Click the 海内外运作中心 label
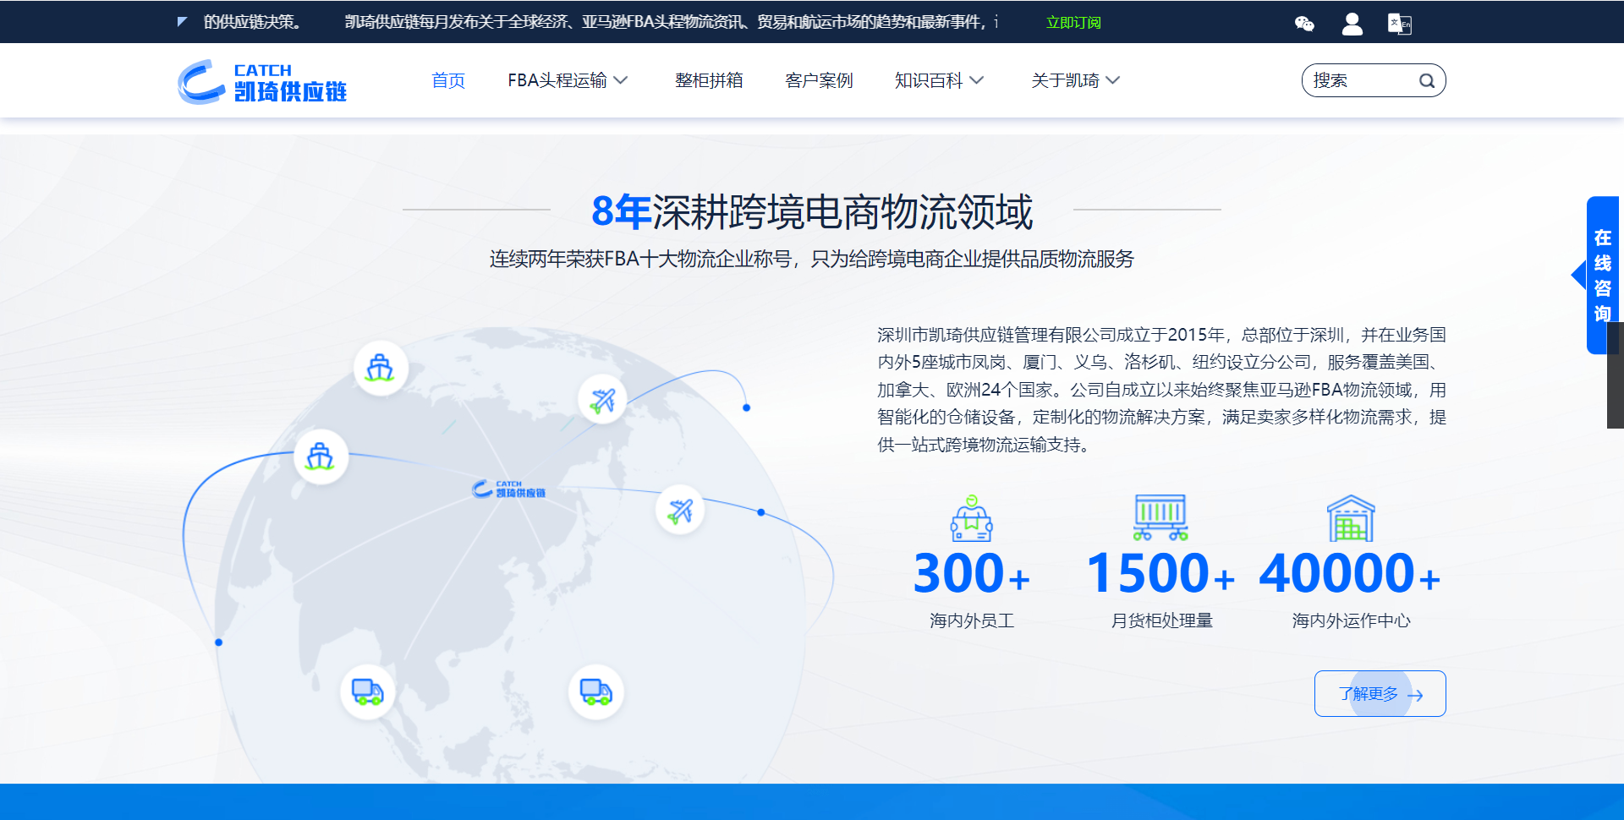The height and width of the screenshot is (820, 1624). (1351, 620)
